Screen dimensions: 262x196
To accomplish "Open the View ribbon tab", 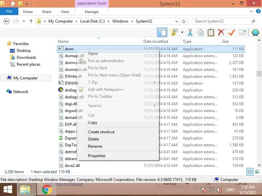I will (65, 12).
